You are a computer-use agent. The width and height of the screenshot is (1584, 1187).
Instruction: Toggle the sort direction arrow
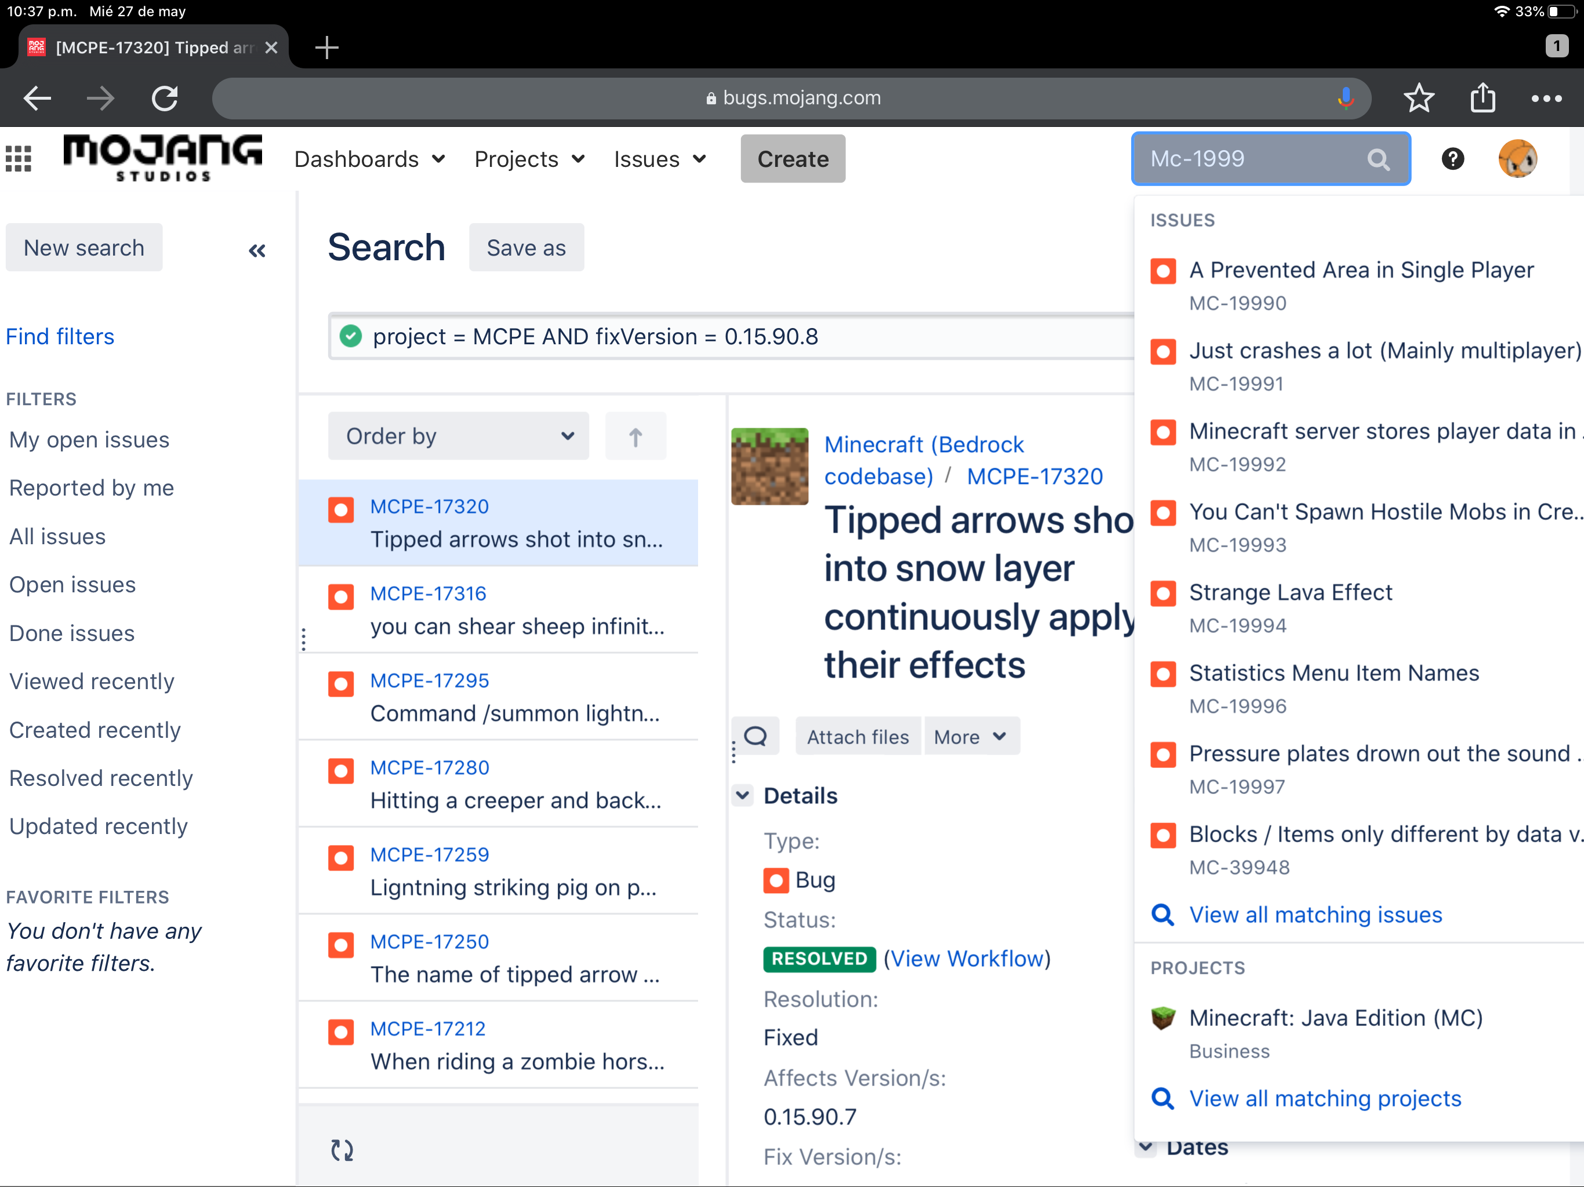tap(635, 436)
